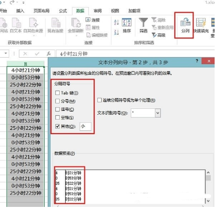
Task: Sort ascending with the A-Z icon
Action: [x=116, y=23]
